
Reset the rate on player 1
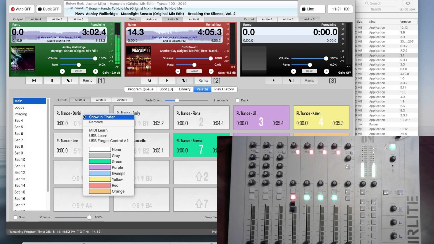[x=79, y=71]
